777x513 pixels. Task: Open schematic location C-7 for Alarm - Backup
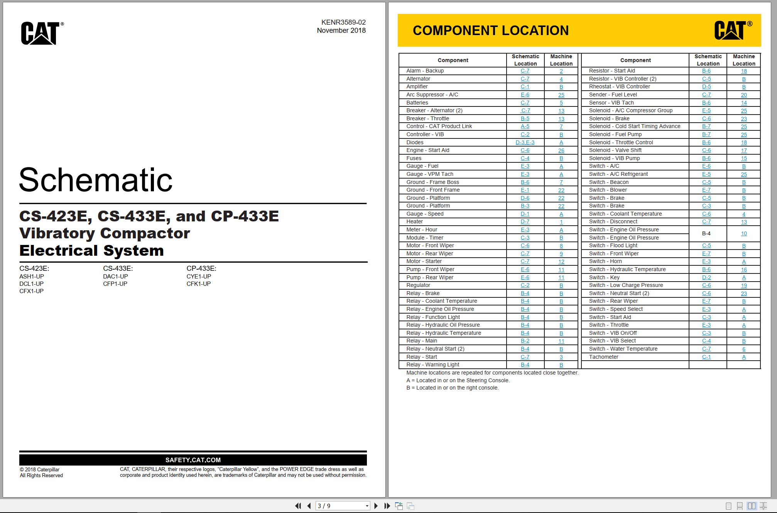pos(525,71)
